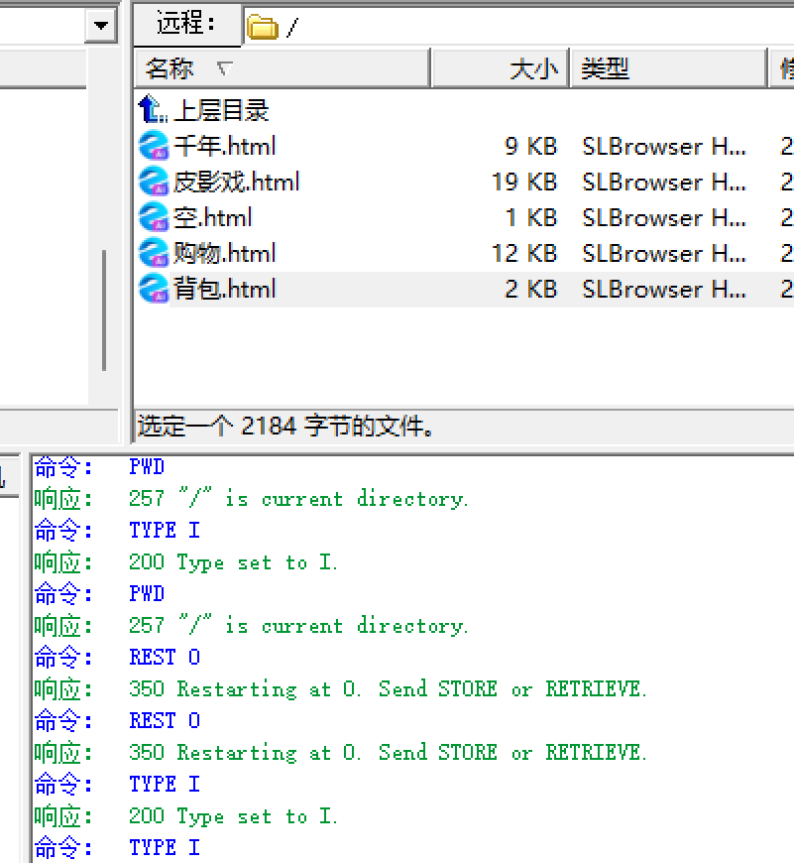This screenshot has height=863, width=794.
Task: Click the SLBrowser type cell of 空.html
Action: pos(664,218)
